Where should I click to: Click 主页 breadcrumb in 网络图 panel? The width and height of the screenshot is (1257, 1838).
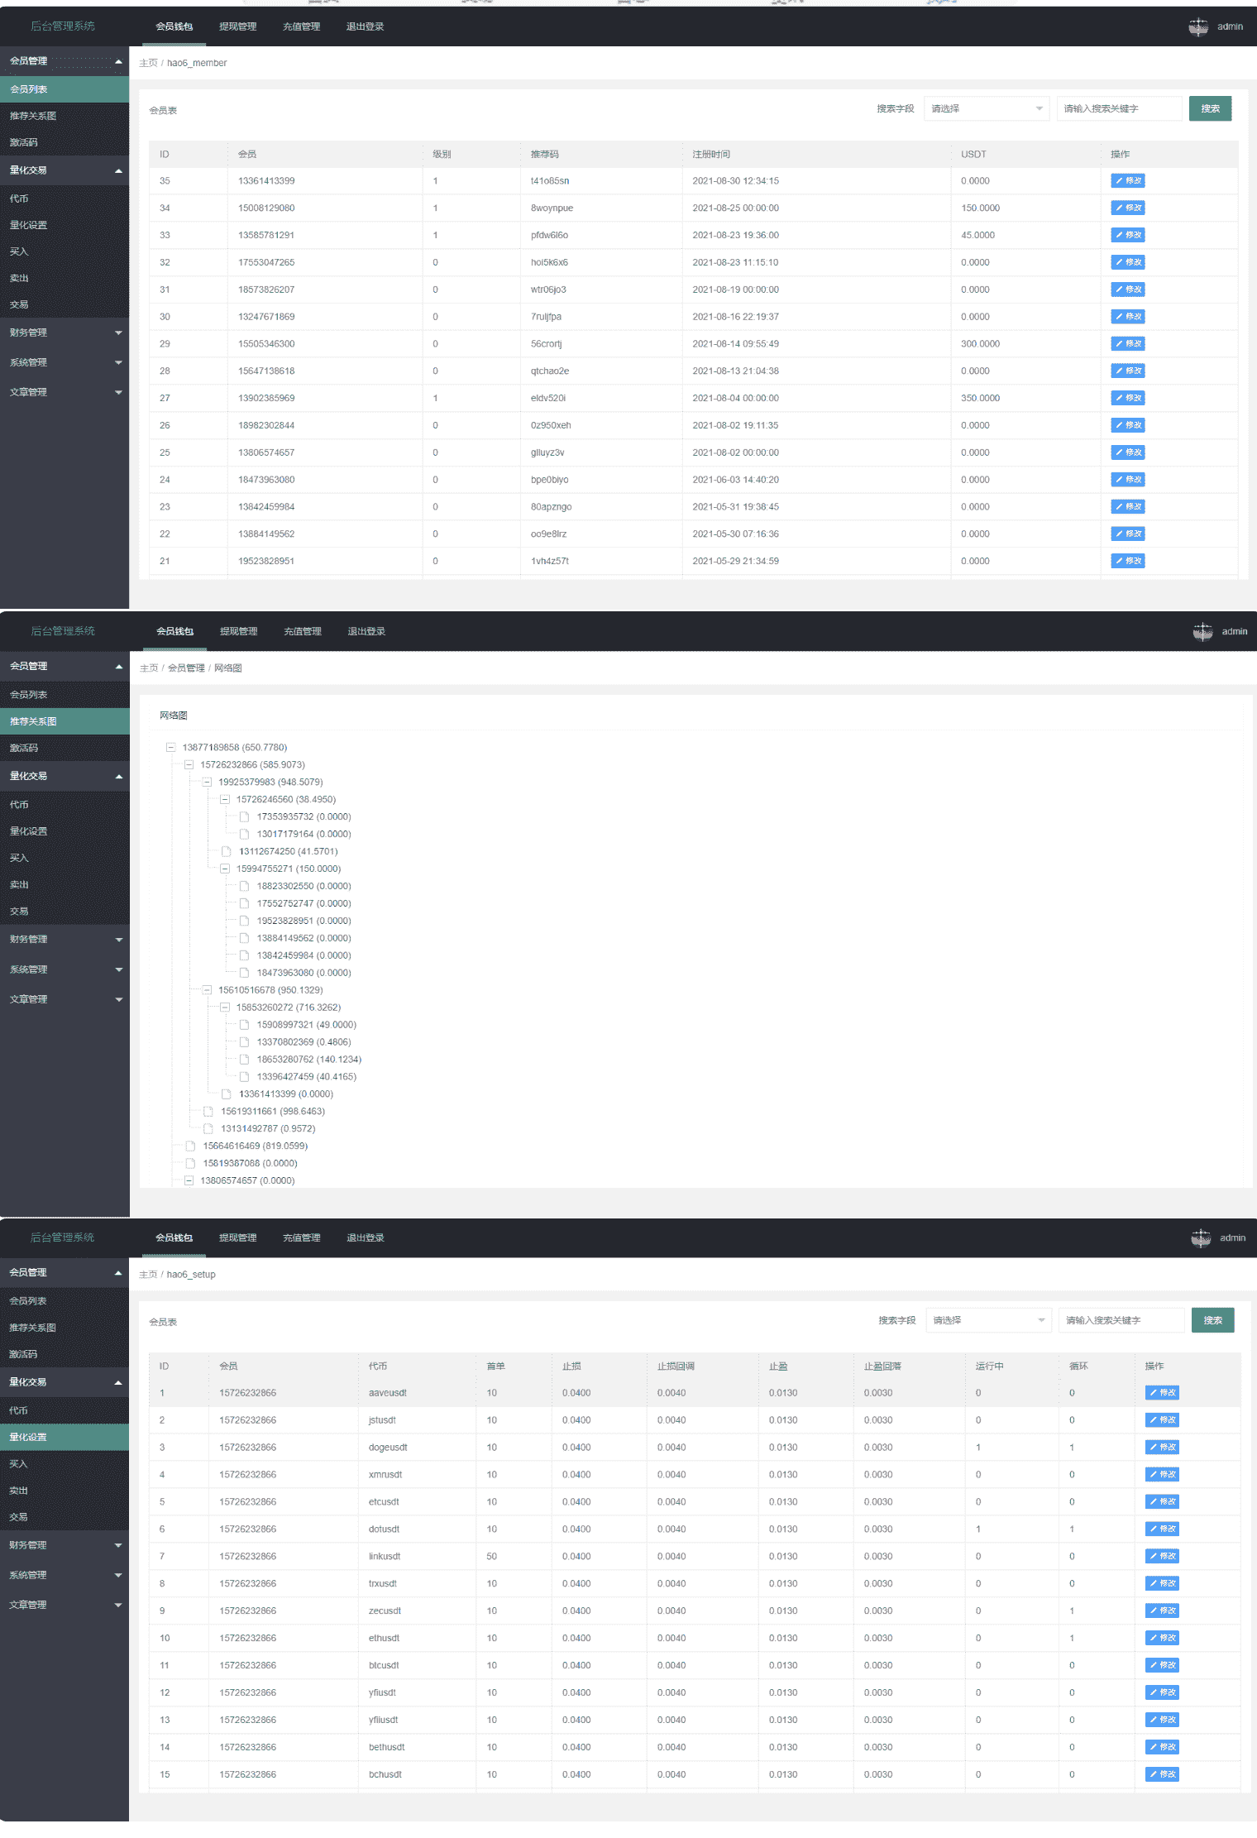(x=149, y=668)
